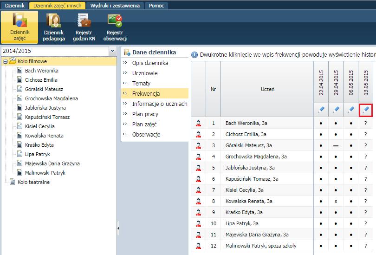Viewport: 376px width, 255px height.
Task: Click the 13.05.2015 date column header
Action: [366, 83]
